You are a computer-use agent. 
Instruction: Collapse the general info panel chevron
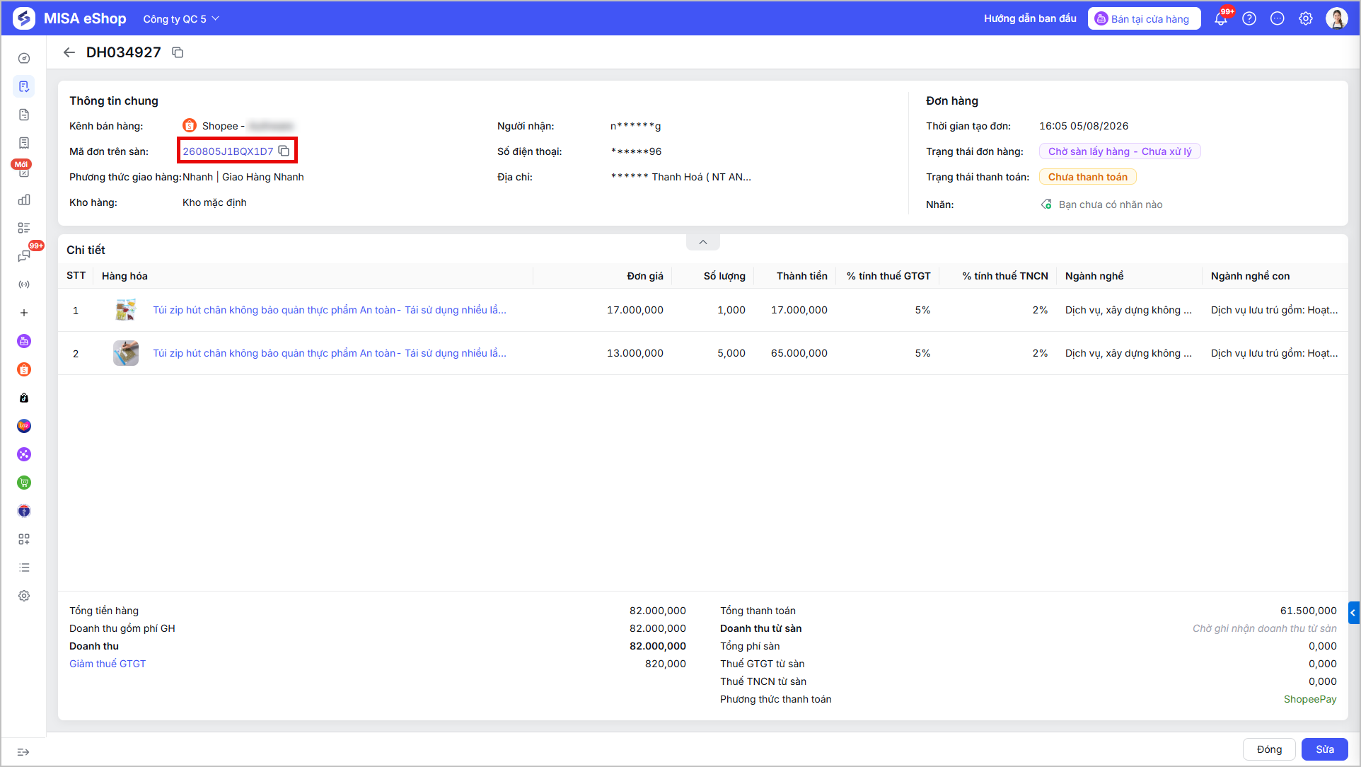pos(703,242)
